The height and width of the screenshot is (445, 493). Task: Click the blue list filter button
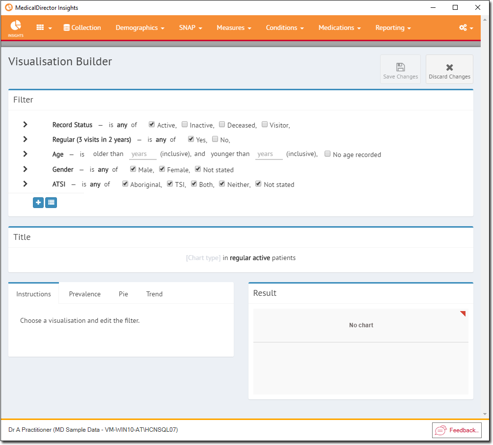point(51,202)
